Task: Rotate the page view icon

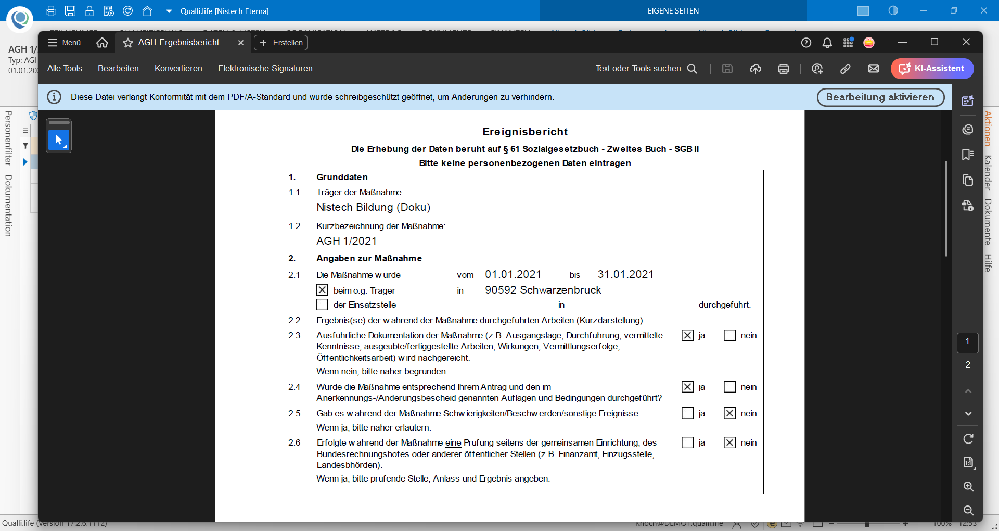Action: (x=968, y=439)
